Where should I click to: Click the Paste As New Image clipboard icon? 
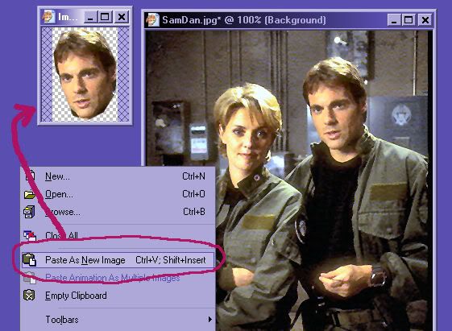(29, 259)
